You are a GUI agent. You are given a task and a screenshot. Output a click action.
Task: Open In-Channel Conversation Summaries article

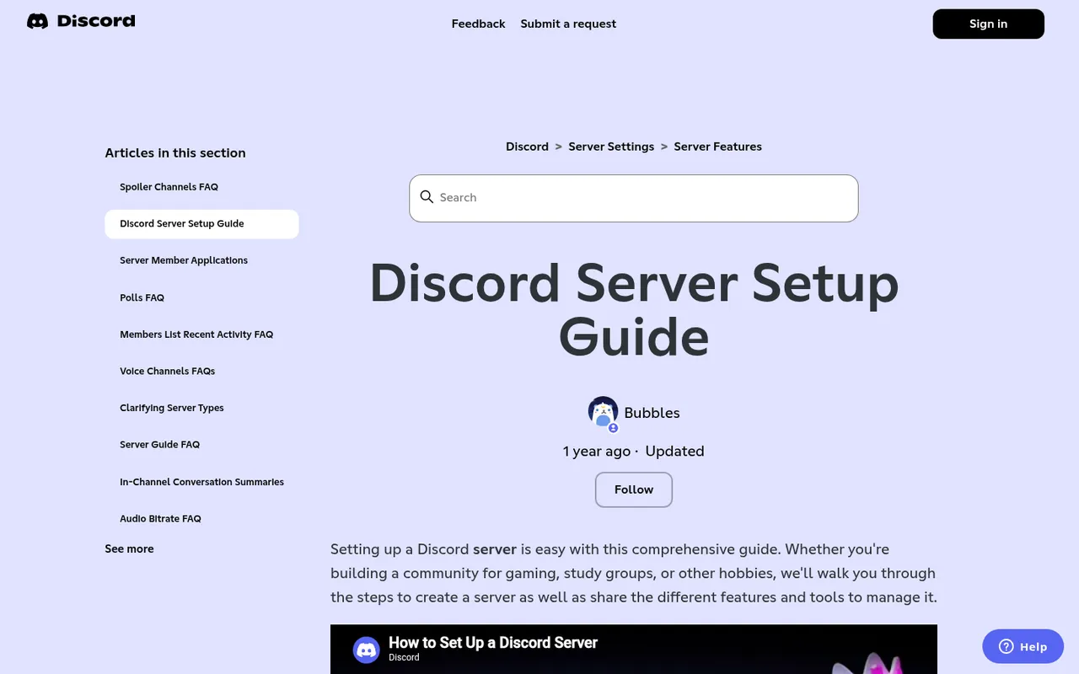201,482
